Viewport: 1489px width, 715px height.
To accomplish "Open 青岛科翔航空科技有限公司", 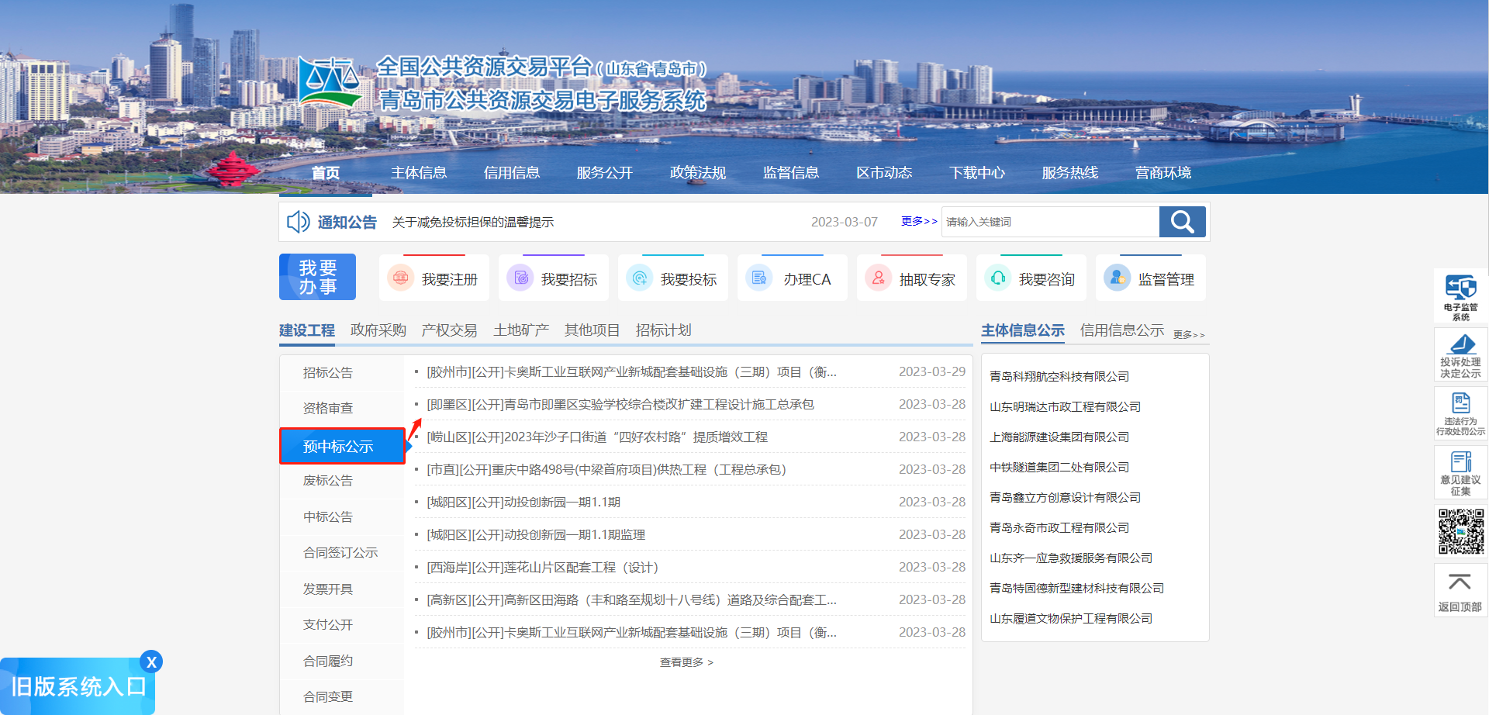I will (x=1059, y=377).
